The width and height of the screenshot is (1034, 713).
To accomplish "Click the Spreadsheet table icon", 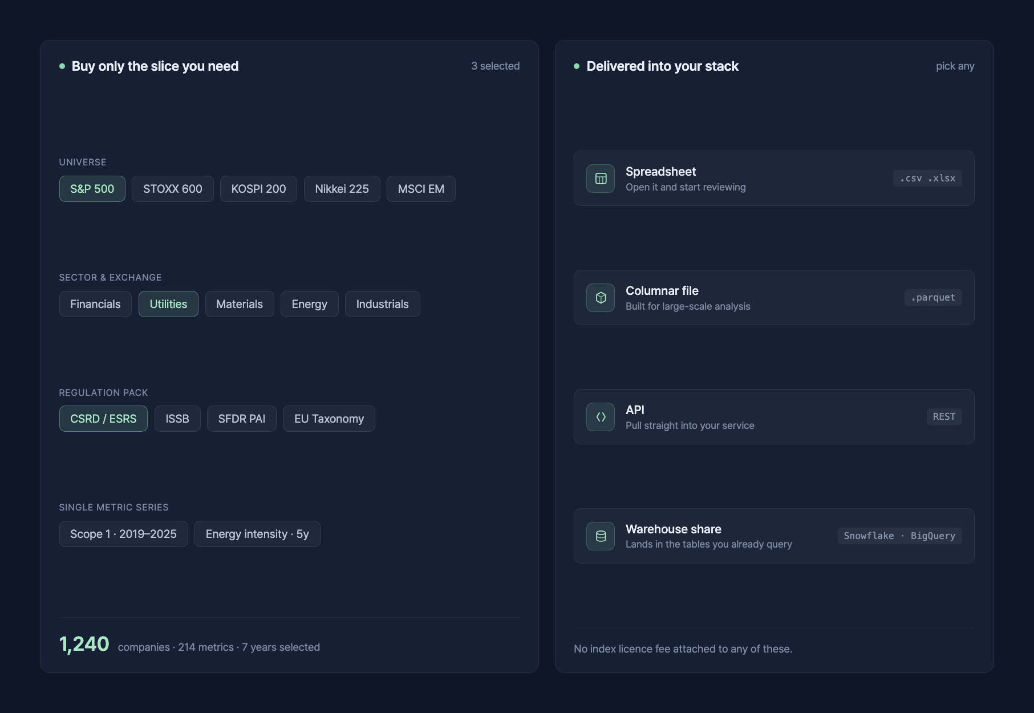I will pos(601,179).
